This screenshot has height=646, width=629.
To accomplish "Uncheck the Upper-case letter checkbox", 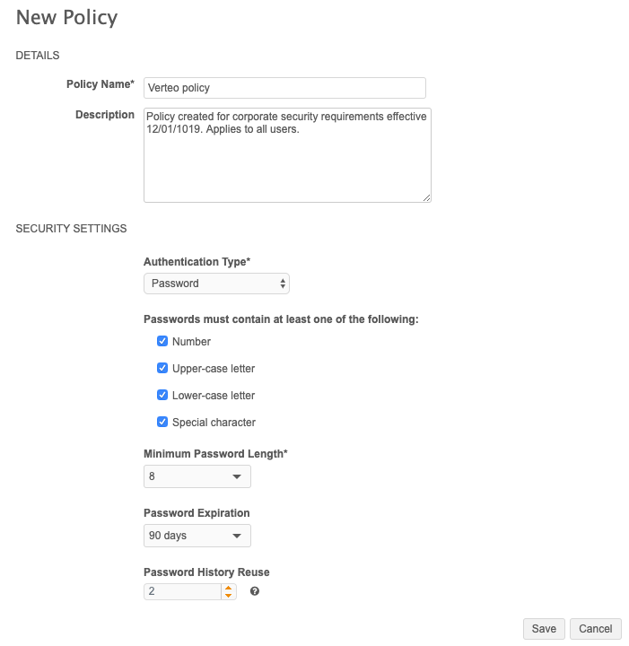I will tap(162, 368).
